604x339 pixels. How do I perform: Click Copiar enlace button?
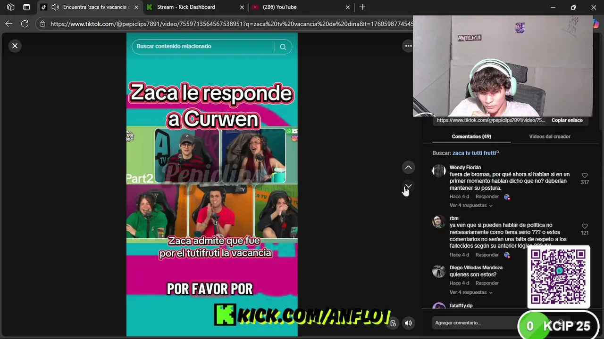(567, 120)
